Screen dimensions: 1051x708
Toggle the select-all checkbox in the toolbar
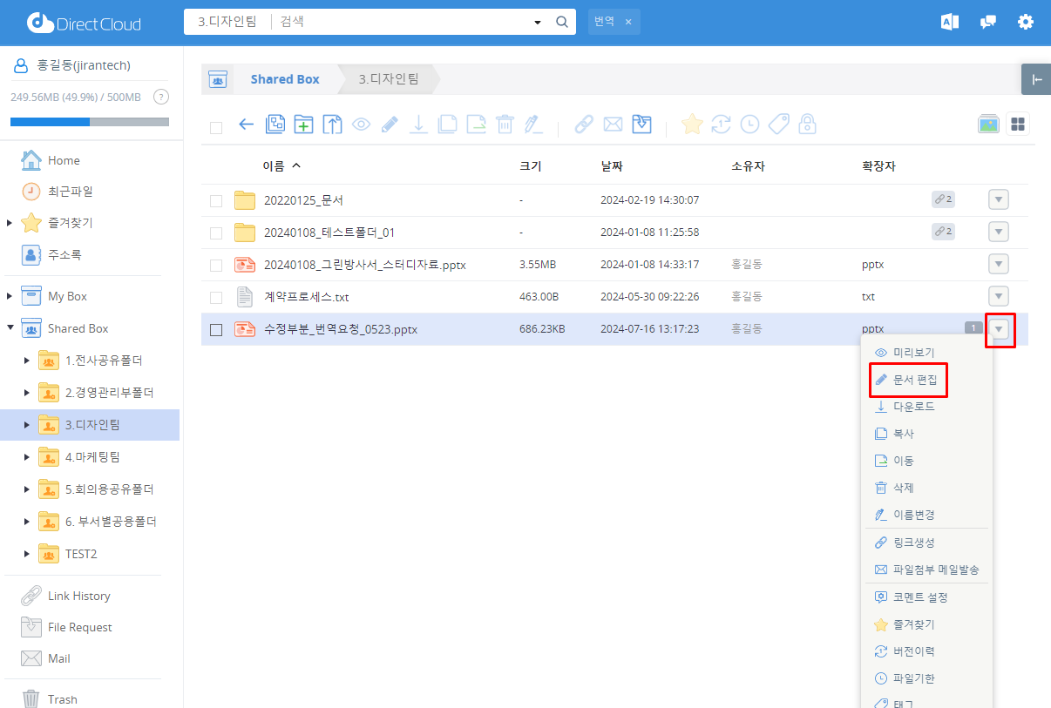(216, 128)
